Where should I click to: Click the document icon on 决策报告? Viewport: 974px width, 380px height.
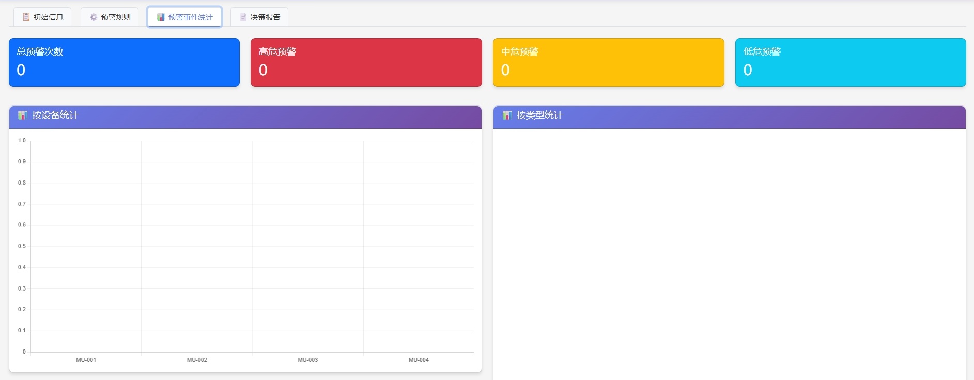(243, 17)
